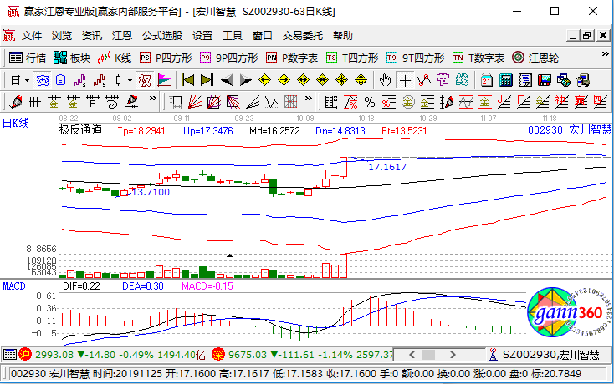Open the calculator icon
614x384 pixels.
coord(506,81)
